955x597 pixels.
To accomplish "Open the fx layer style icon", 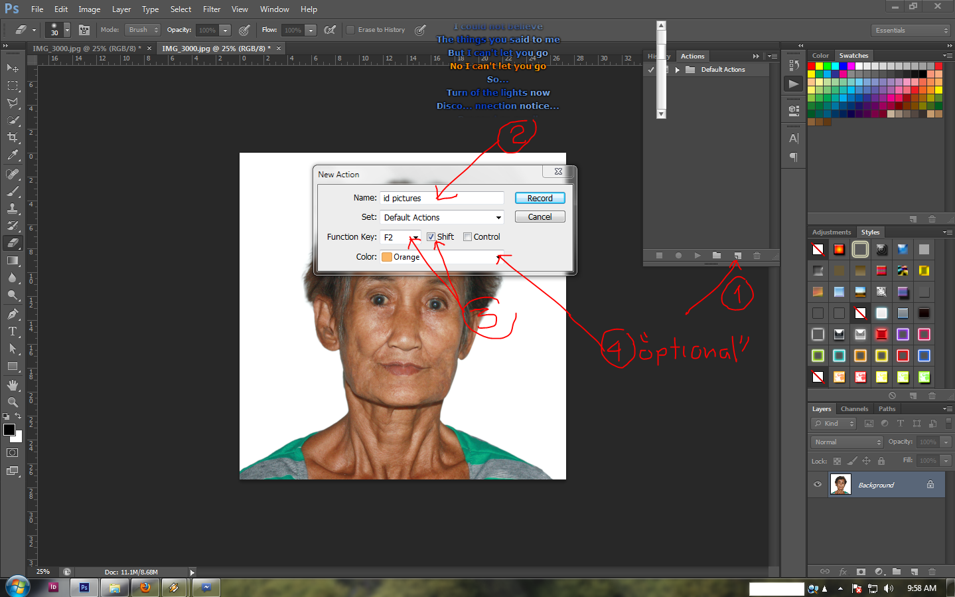I will (843, 571).
